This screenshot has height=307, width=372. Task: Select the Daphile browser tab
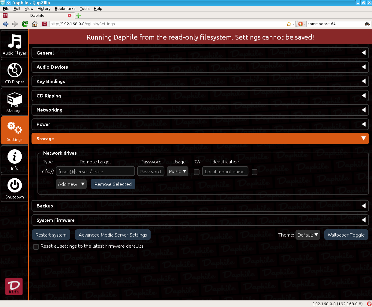pyautogui.click(x=37, y=16)
